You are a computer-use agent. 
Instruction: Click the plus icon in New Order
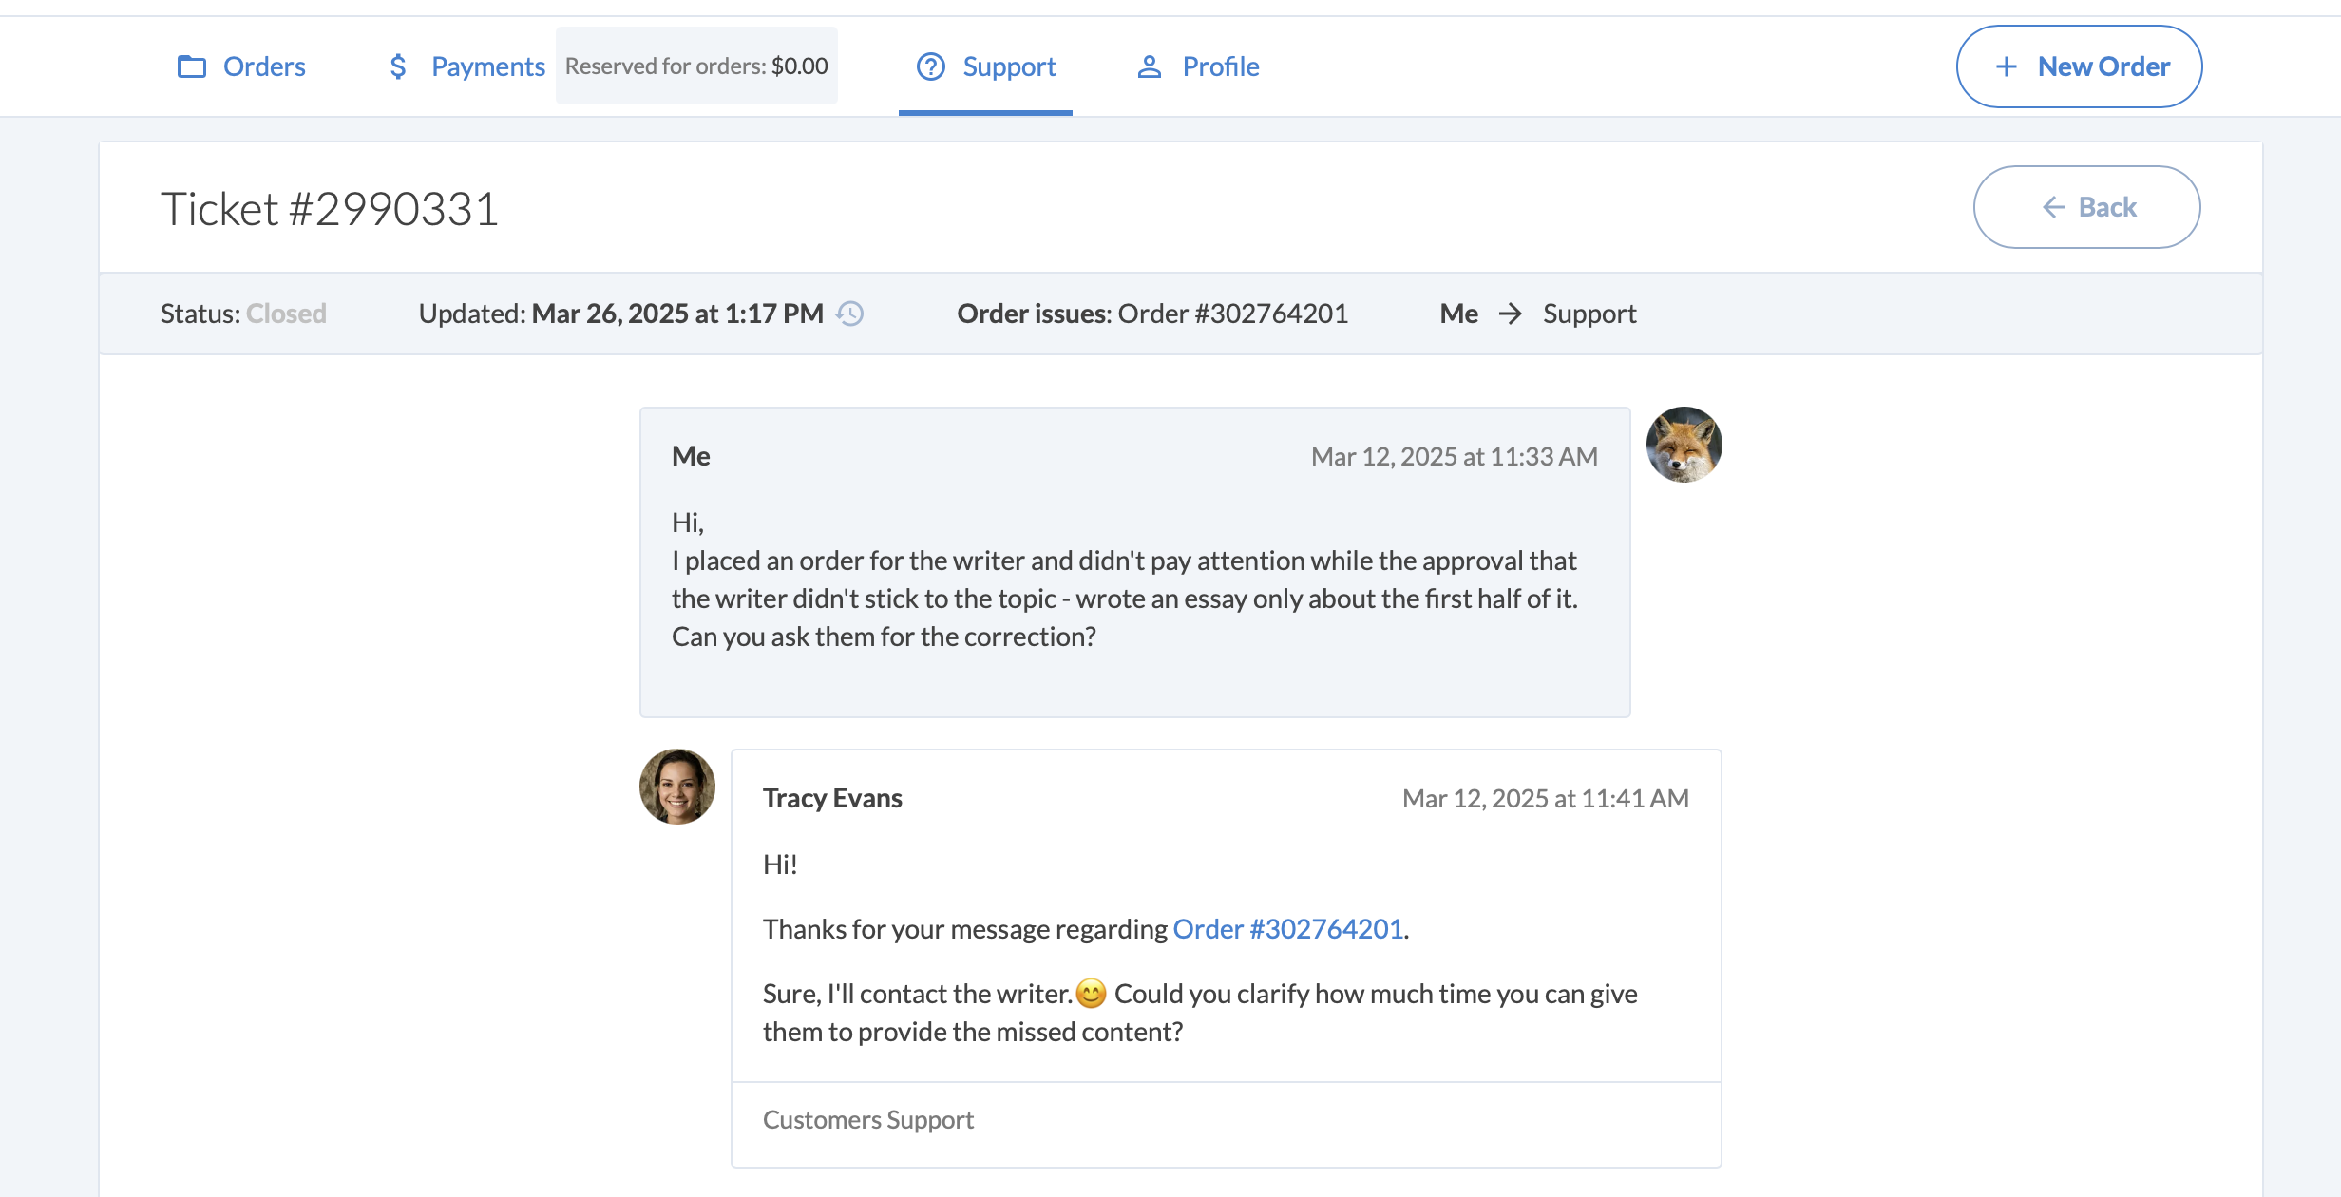[x=2006, y=66]
